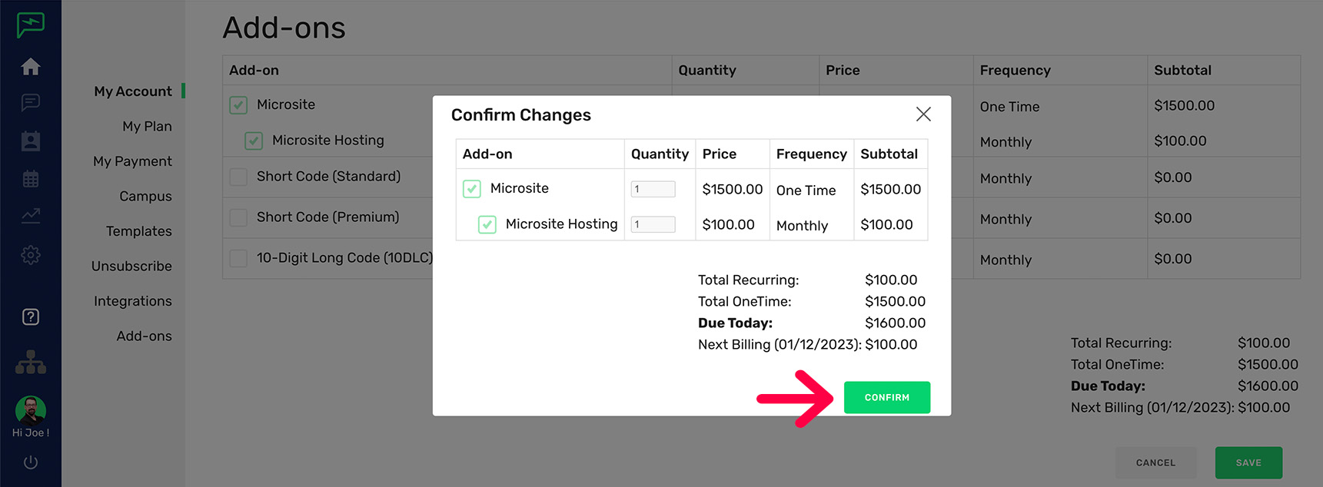
Task: Click the Microsite Hosting quantity field
Action: tap(653, 224)
